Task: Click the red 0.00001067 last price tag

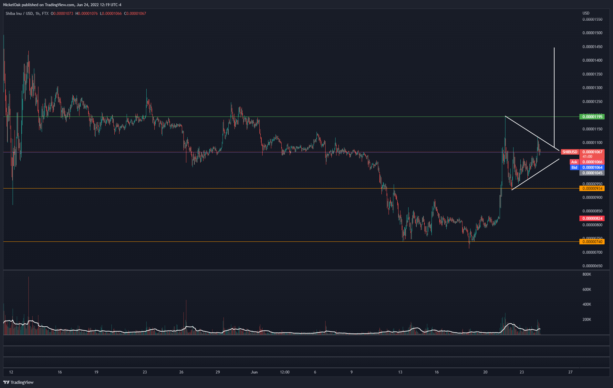Action: point(592,152)
